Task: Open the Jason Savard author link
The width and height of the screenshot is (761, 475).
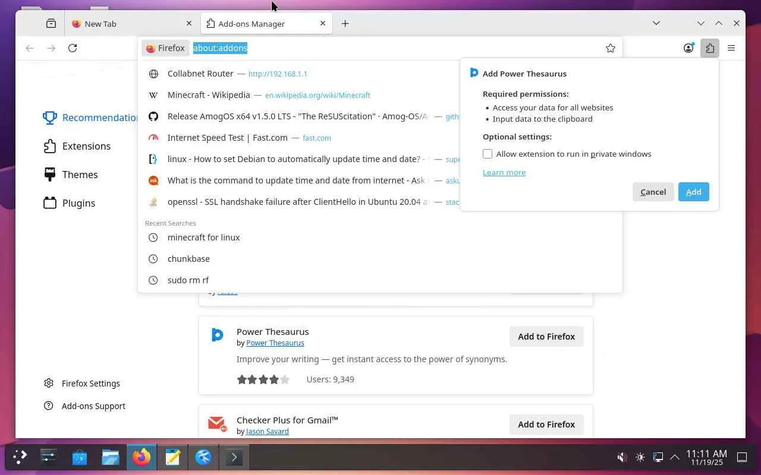Action: point(268,432)
